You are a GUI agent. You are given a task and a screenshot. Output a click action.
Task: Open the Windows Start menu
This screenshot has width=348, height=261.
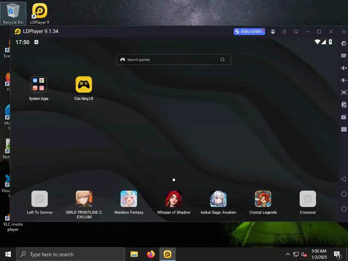click(x=8, y=254)
